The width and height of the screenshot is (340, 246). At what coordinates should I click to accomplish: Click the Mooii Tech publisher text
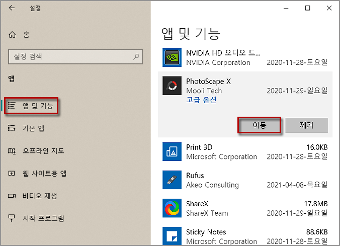(x=204, y=91)
